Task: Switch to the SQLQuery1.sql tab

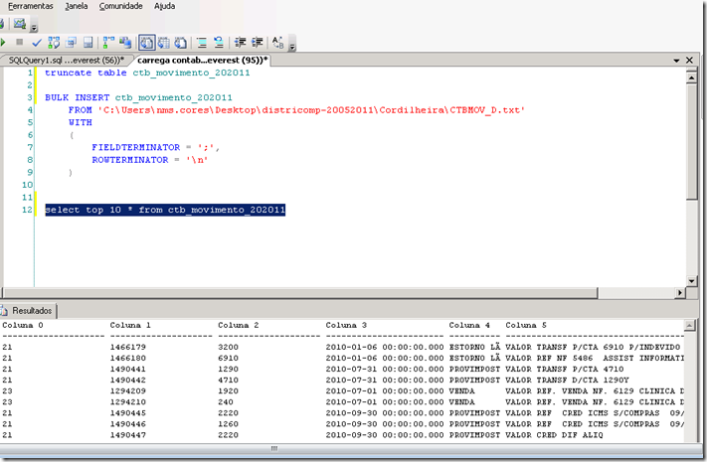Action: point(66,61)
